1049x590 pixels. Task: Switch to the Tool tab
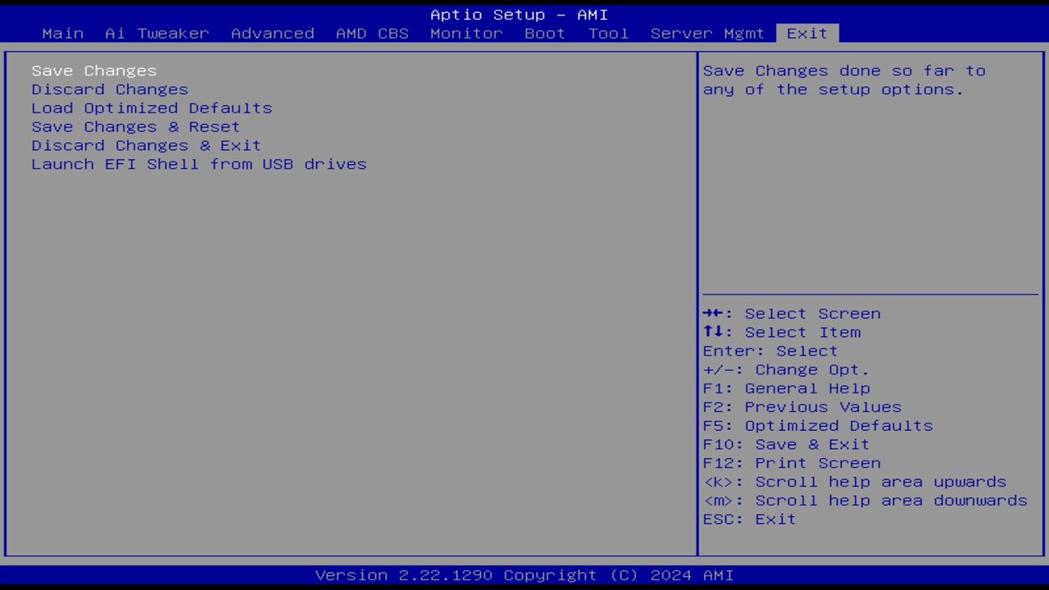(x=608, y=34)
